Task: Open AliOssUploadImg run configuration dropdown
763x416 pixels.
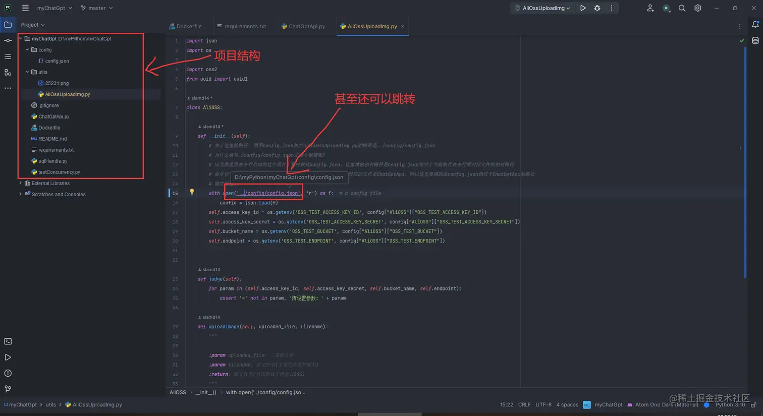Action: 542,8
